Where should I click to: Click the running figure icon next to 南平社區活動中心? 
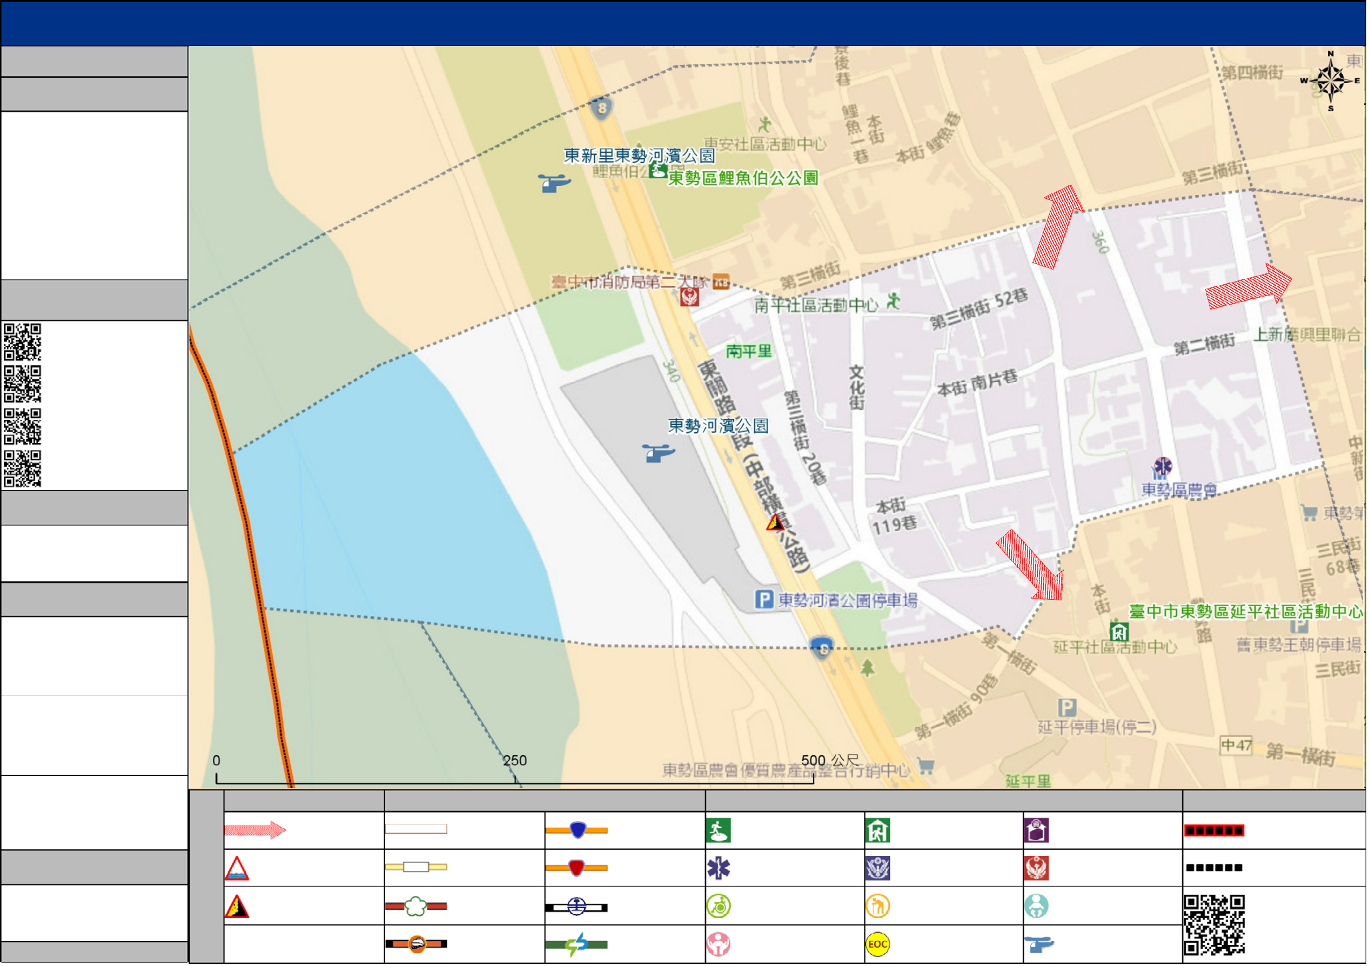click(x=893, y=301)
